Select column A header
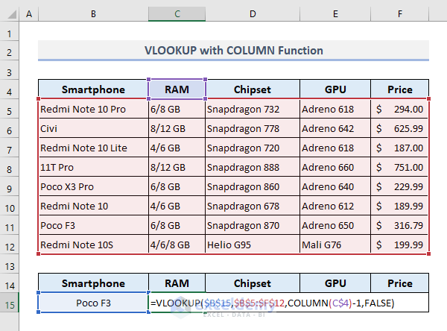The height and width of the screenshot is (331, 447). tap(29, 13)
